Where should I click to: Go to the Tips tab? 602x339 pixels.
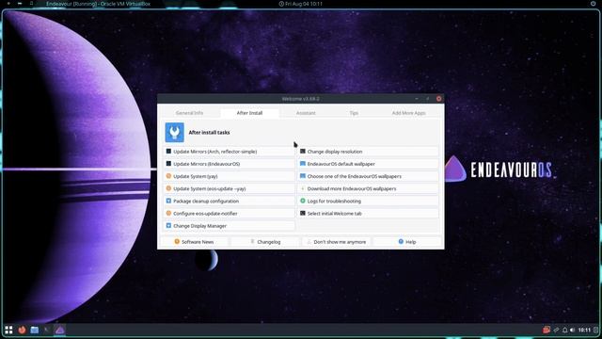[x=354, y=113]
